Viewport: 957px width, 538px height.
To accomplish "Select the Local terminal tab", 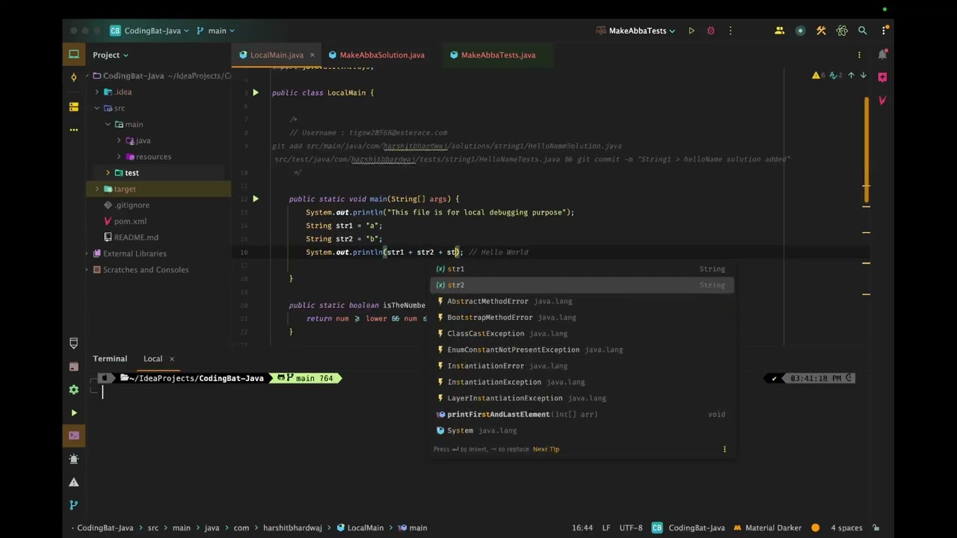I will (153, 359).
